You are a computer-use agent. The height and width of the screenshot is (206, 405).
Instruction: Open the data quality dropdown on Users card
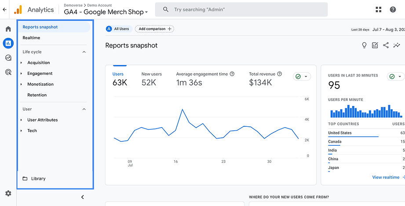tap(302, 77)
